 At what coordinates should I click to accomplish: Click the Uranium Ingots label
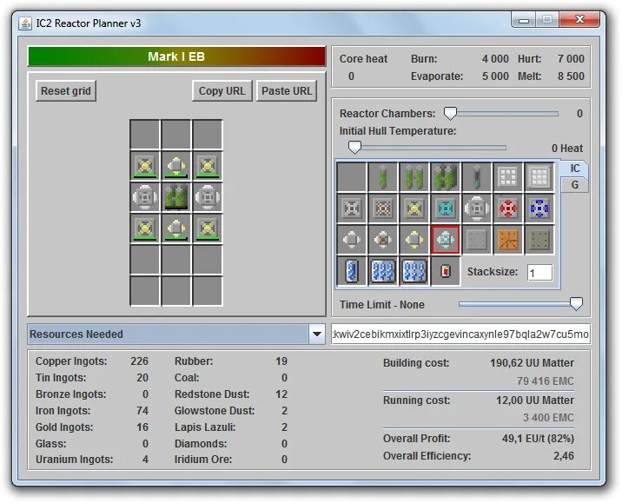(74, 460)
